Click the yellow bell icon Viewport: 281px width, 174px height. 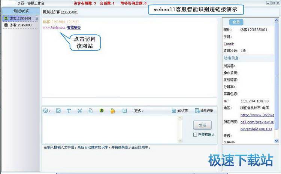tap(113, 111)
